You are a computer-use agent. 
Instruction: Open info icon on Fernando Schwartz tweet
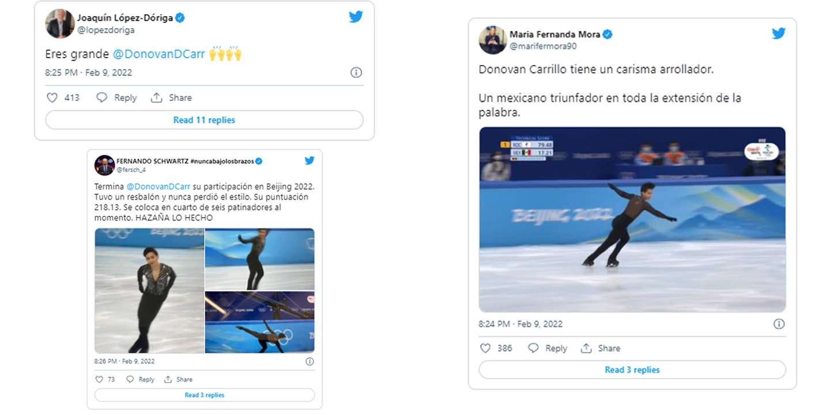[310, 361]
